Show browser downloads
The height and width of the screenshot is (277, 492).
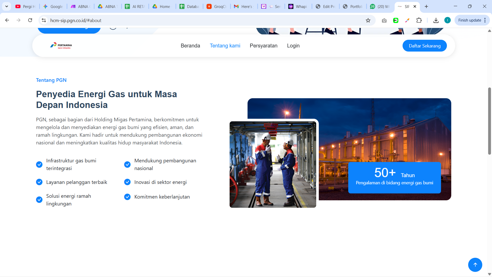pyautogui.click(x=436, y=20)
